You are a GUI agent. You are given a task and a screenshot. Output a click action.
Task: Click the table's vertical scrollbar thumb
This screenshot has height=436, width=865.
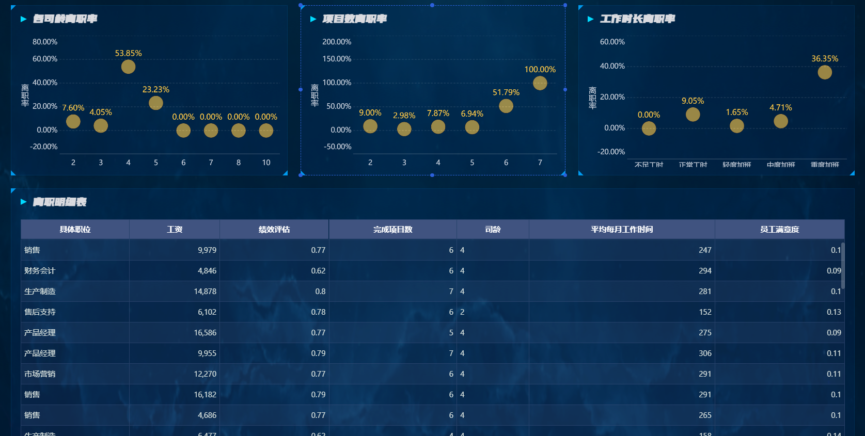point(843,265)
